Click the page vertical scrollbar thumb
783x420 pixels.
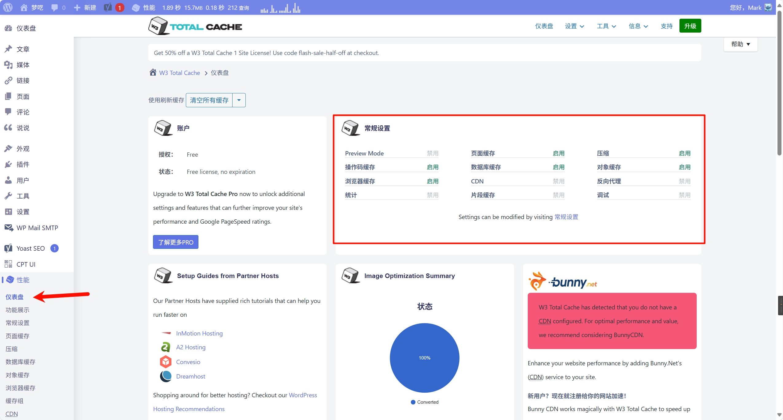pyautogui.click(x=779, y=83)
